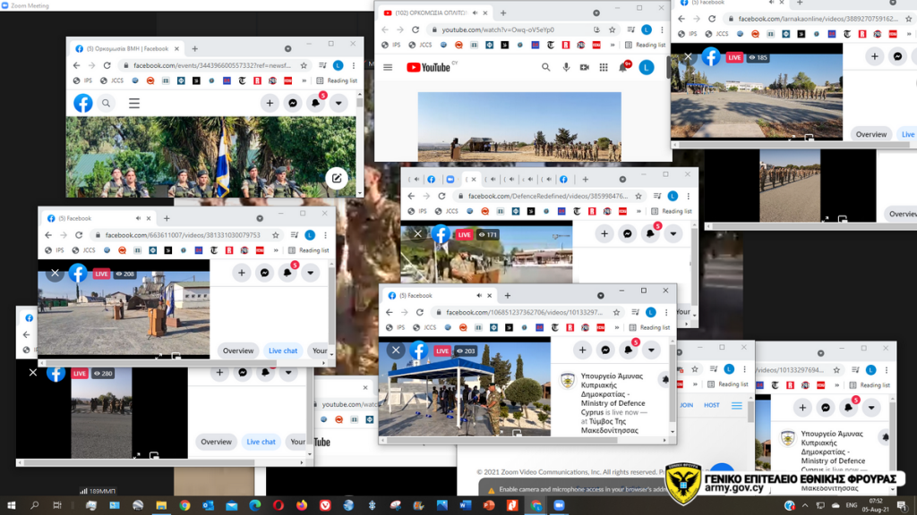Star the facebook.com/events page in address bar
This screenshot has height=515, width=917.
point(304,65)
